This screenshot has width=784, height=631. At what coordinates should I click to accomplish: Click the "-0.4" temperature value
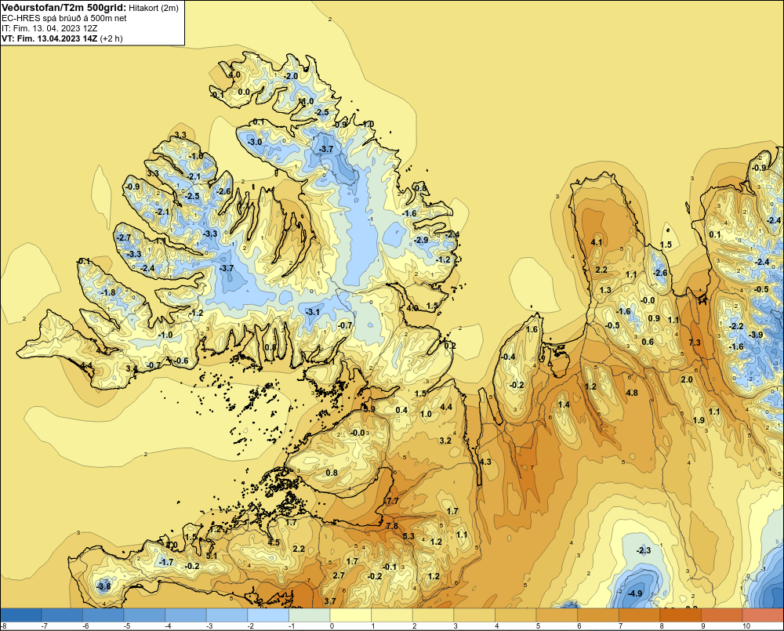509,357
